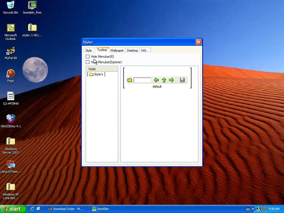Screen dimensions: 284x213
Task: Select the Microsoft Outlook desktop icon
Action: point(11,32)
